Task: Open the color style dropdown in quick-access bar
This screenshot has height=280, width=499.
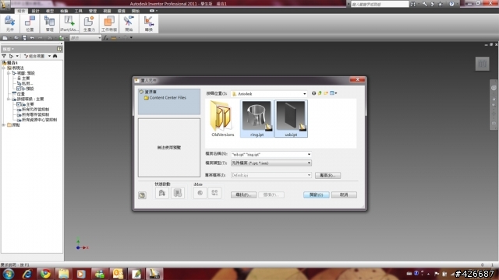Action: (100, 38)
